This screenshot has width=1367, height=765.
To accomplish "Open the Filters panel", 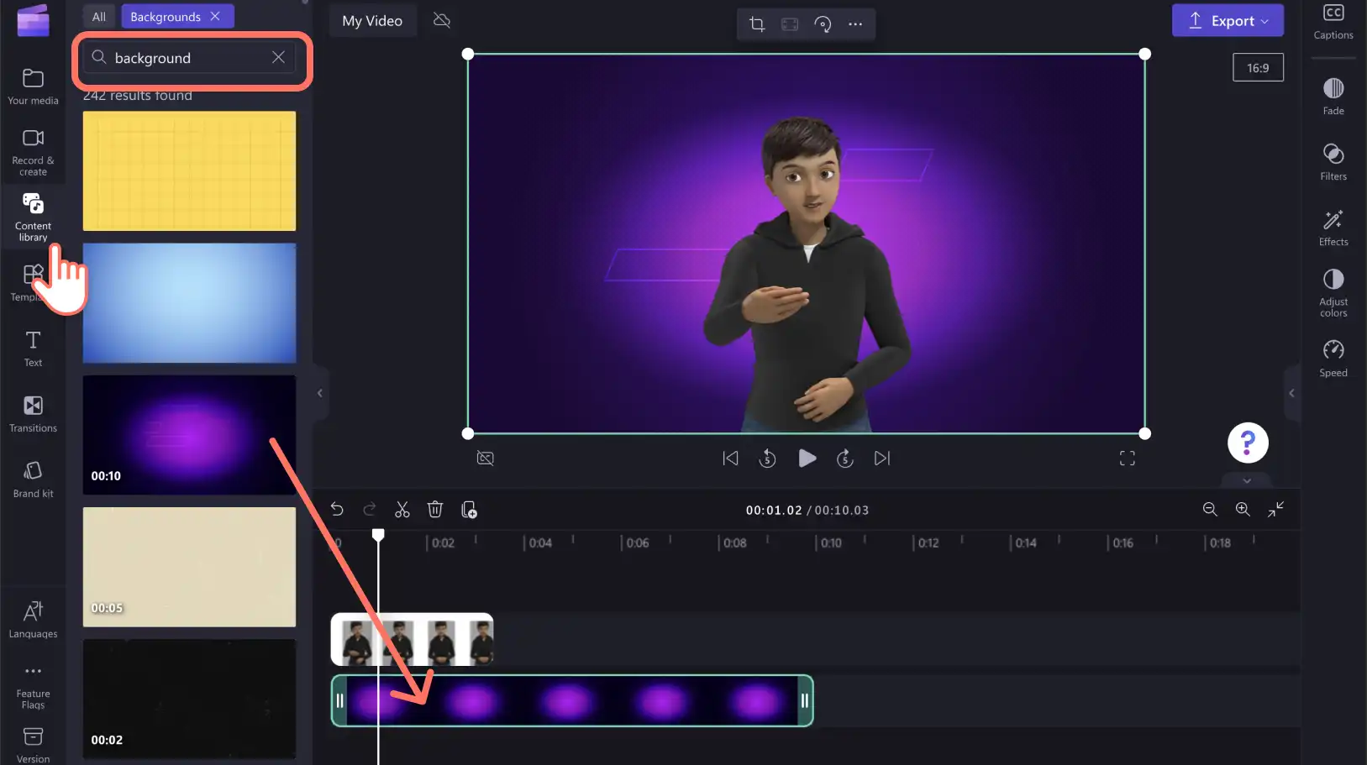I will click(1333, 162).
